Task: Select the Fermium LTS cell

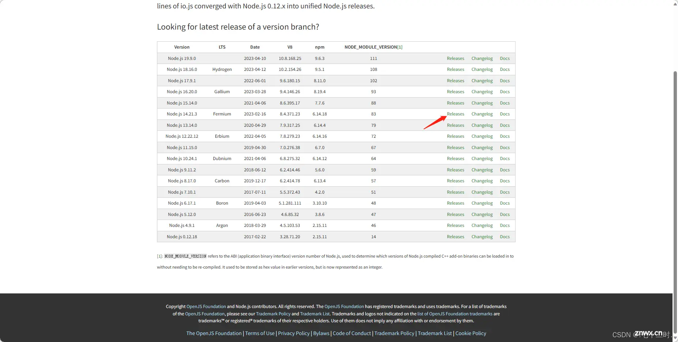Action: [x=222, y=114]
